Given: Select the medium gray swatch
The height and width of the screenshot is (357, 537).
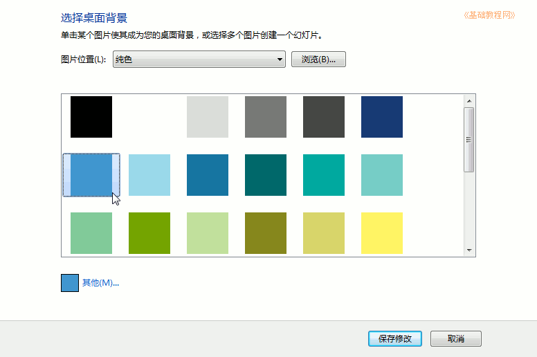Looking at the screenshot, I should click(x=266, y=117).
